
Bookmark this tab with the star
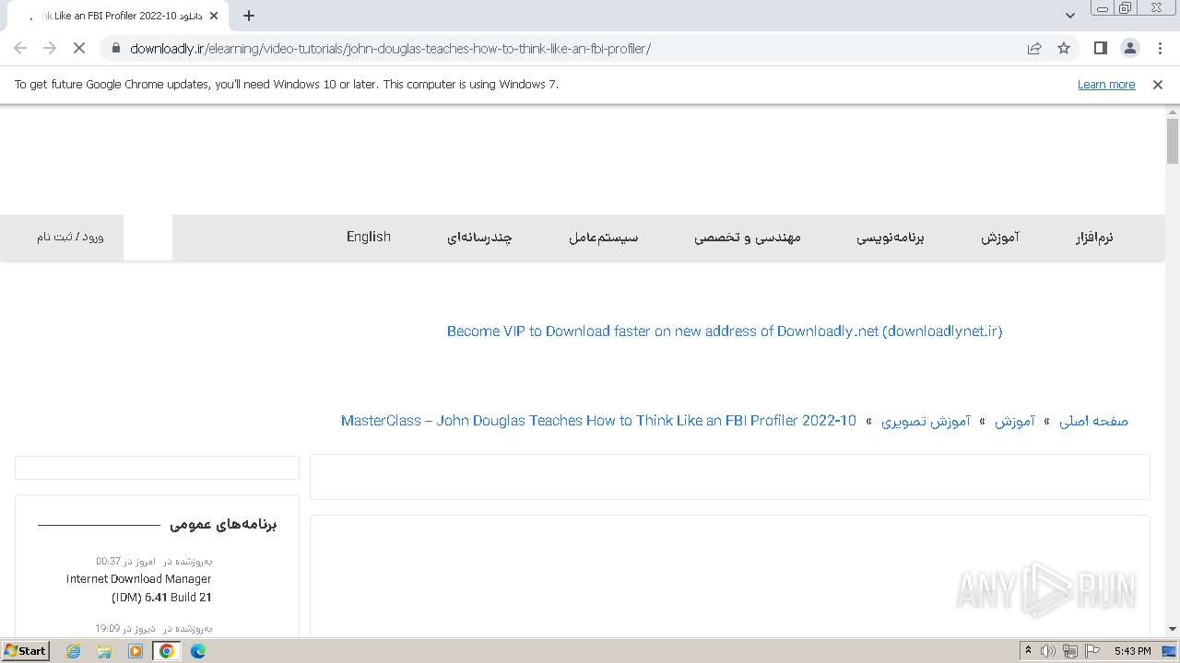tap(1064, 49)
